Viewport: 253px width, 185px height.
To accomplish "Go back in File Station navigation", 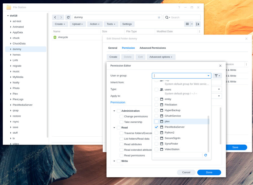I will [x=55, y=17].
